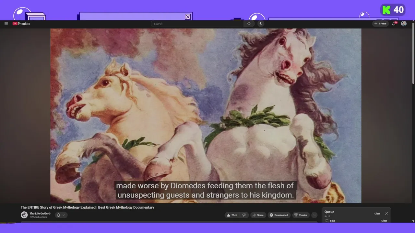415x233 pixels.
Task: Open The Life Guide channel name link
Action: coord(39,214)
